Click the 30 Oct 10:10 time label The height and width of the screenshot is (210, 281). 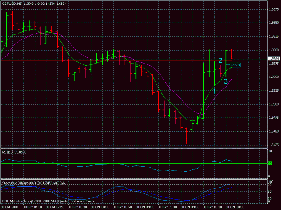point(212,207)
